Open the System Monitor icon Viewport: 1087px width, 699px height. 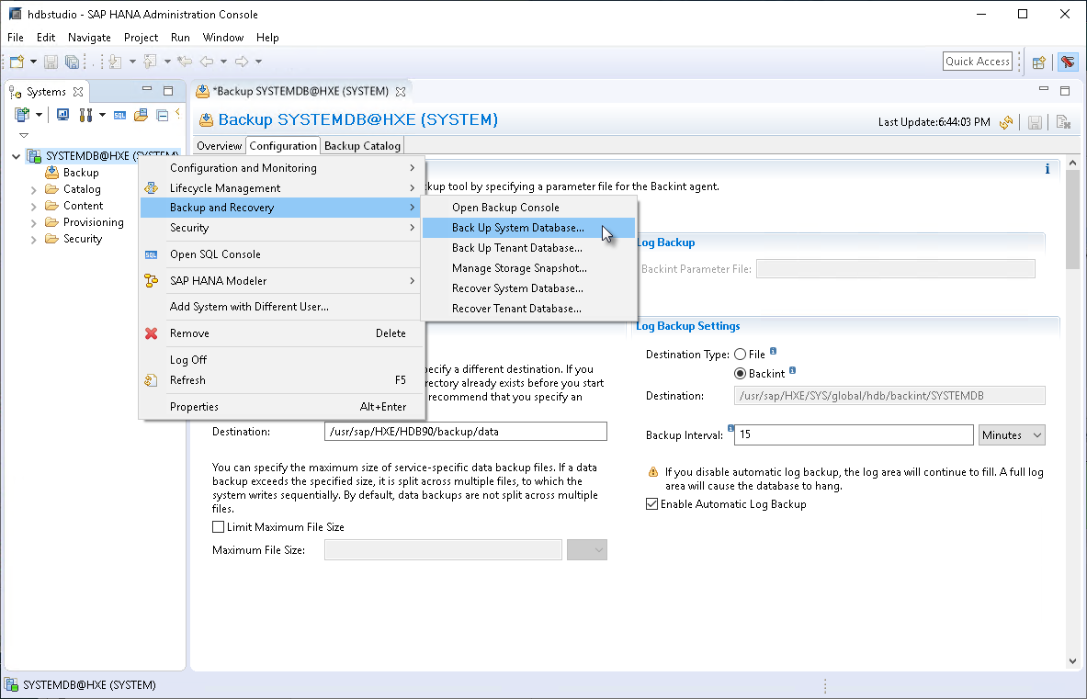click(x=62, y=114)
